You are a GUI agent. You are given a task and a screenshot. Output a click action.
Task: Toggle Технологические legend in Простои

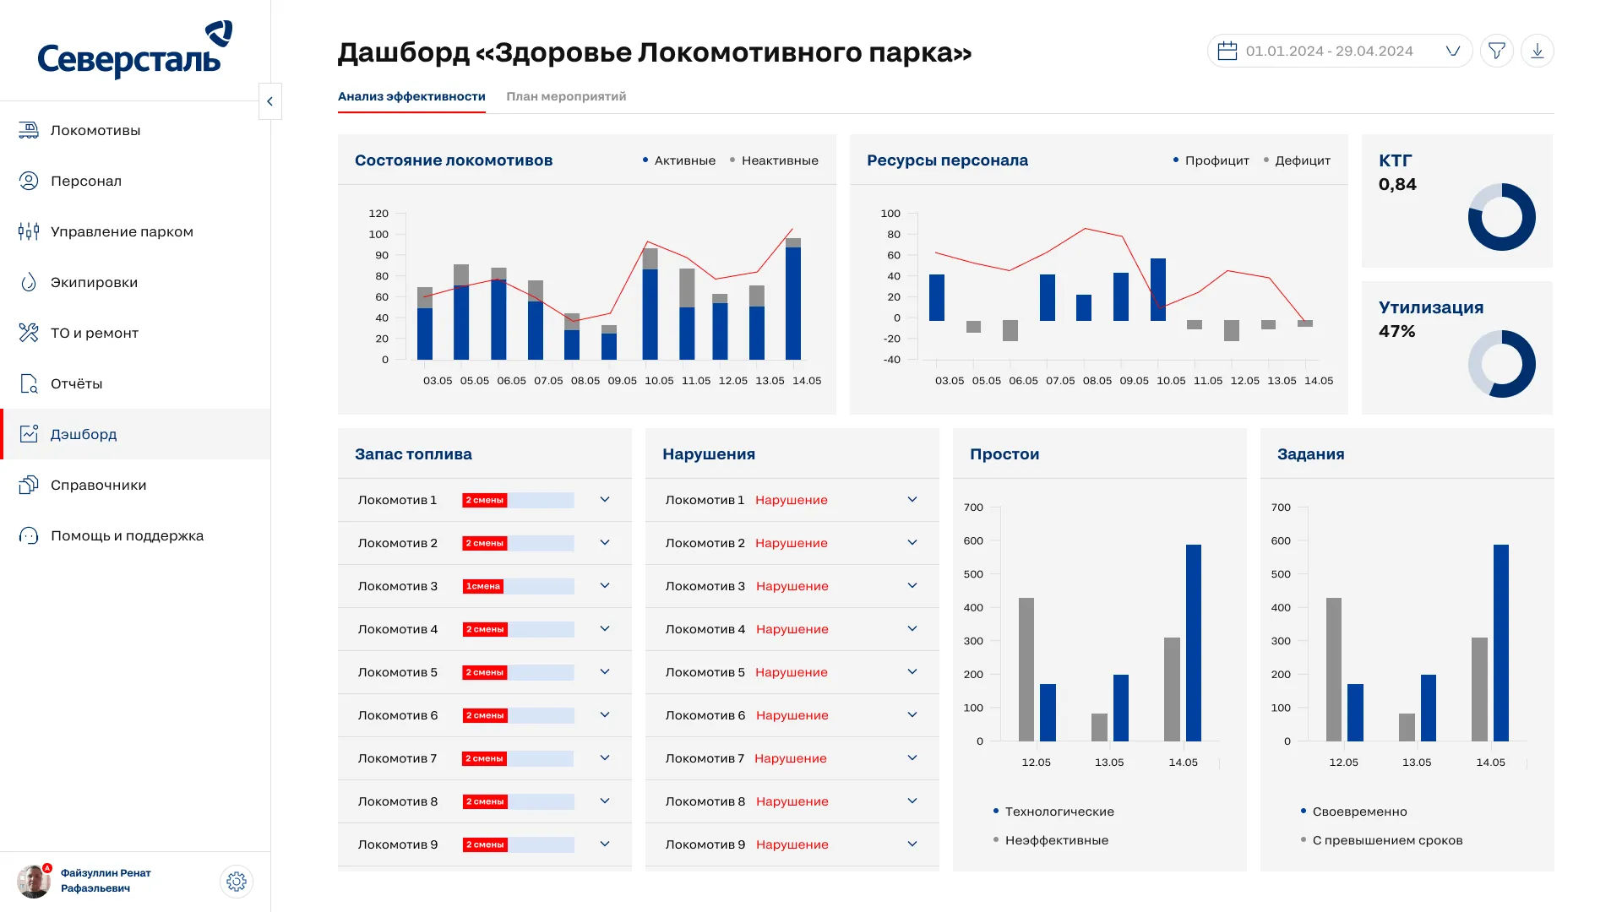[1053, 812]
